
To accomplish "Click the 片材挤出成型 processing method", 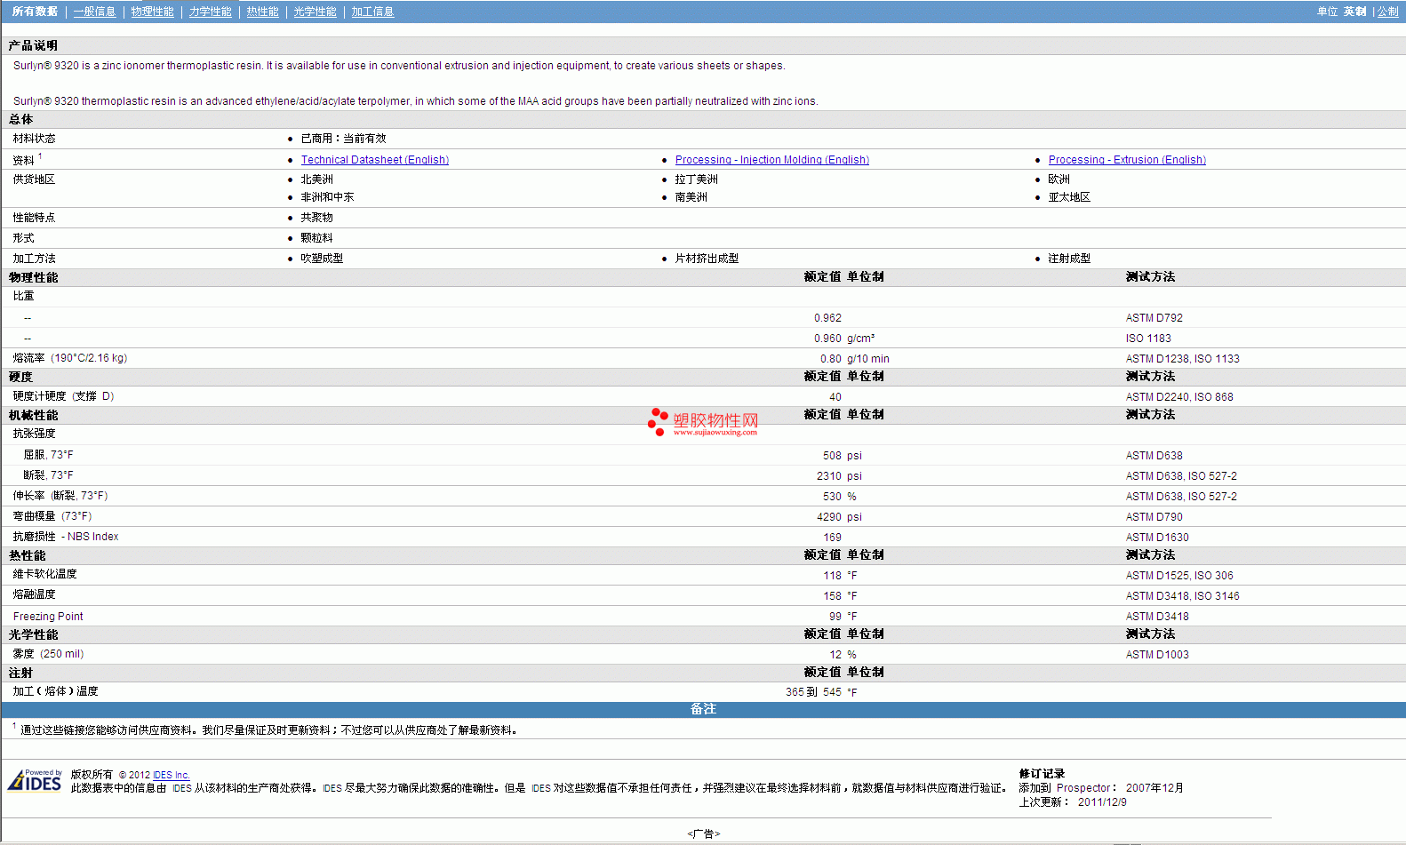I will (707, 259).
